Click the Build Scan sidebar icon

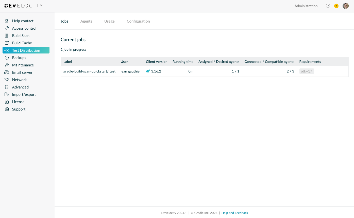click(7, 35)
